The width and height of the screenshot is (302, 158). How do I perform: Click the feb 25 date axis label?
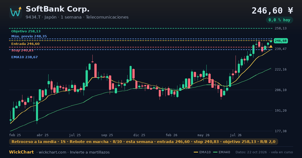[x=15, y=135]
